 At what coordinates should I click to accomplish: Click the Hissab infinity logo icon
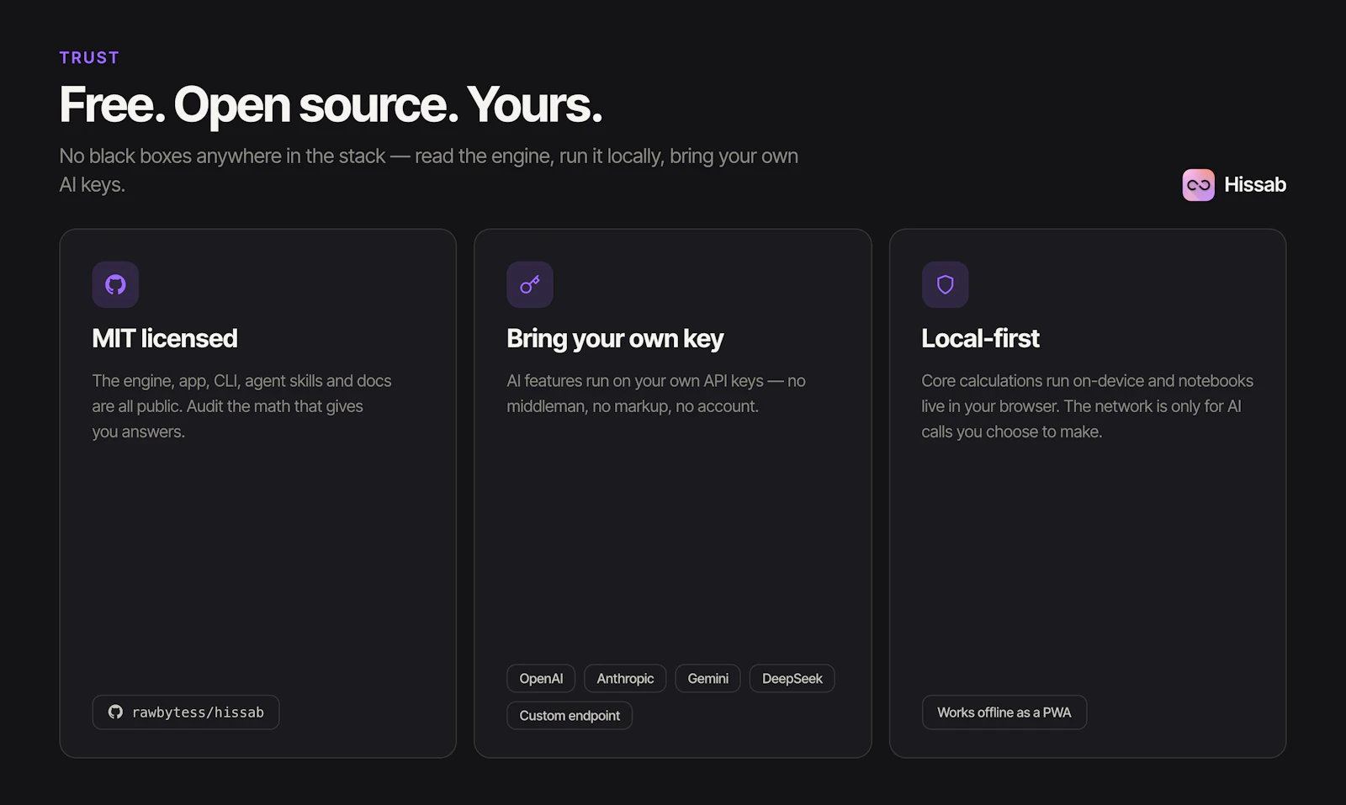1198,185
